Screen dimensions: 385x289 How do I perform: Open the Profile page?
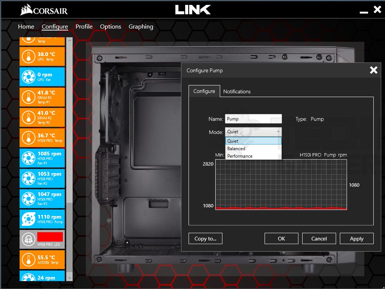[x=84, y=26]
